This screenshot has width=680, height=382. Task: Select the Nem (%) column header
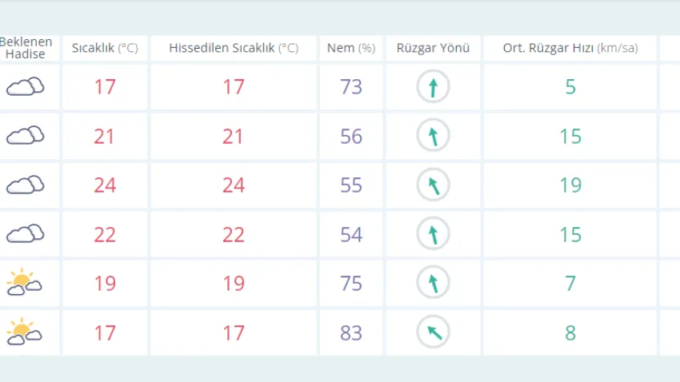tap(351, 48)
